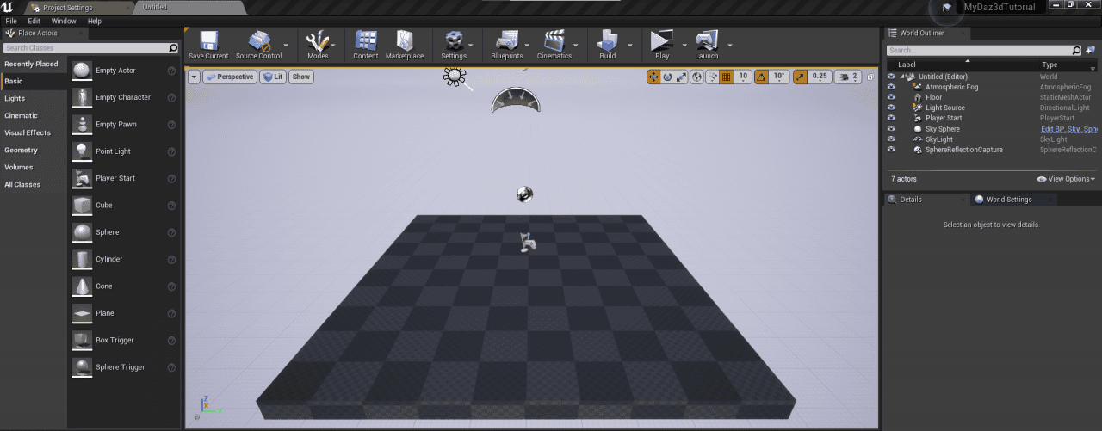Open the Window menu
Image resolution: width=1102 pixels, height=431 pixels.
pos(64,21)
